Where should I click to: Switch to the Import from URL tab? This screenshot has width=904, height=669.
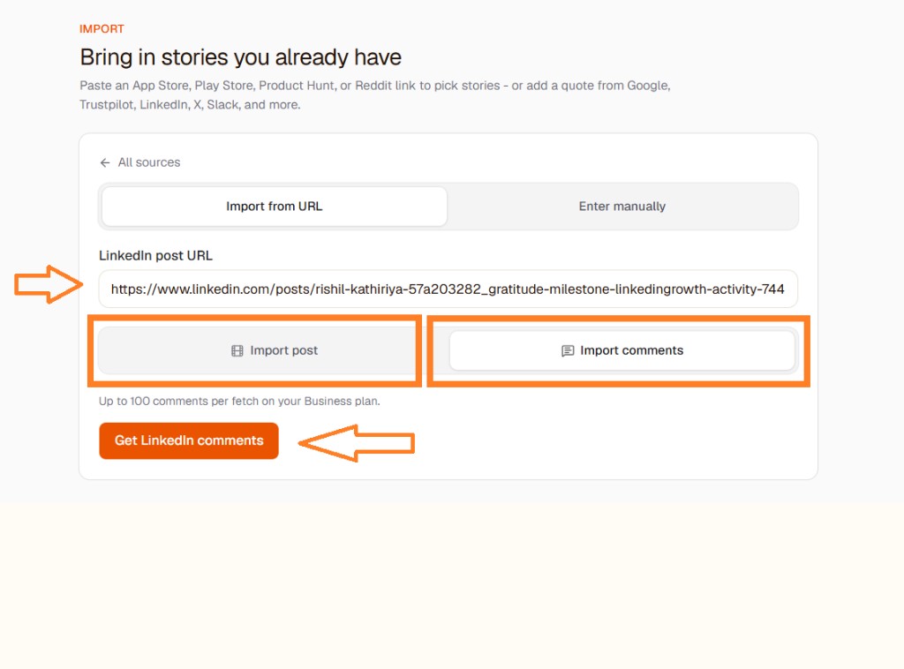click(274, 207)
